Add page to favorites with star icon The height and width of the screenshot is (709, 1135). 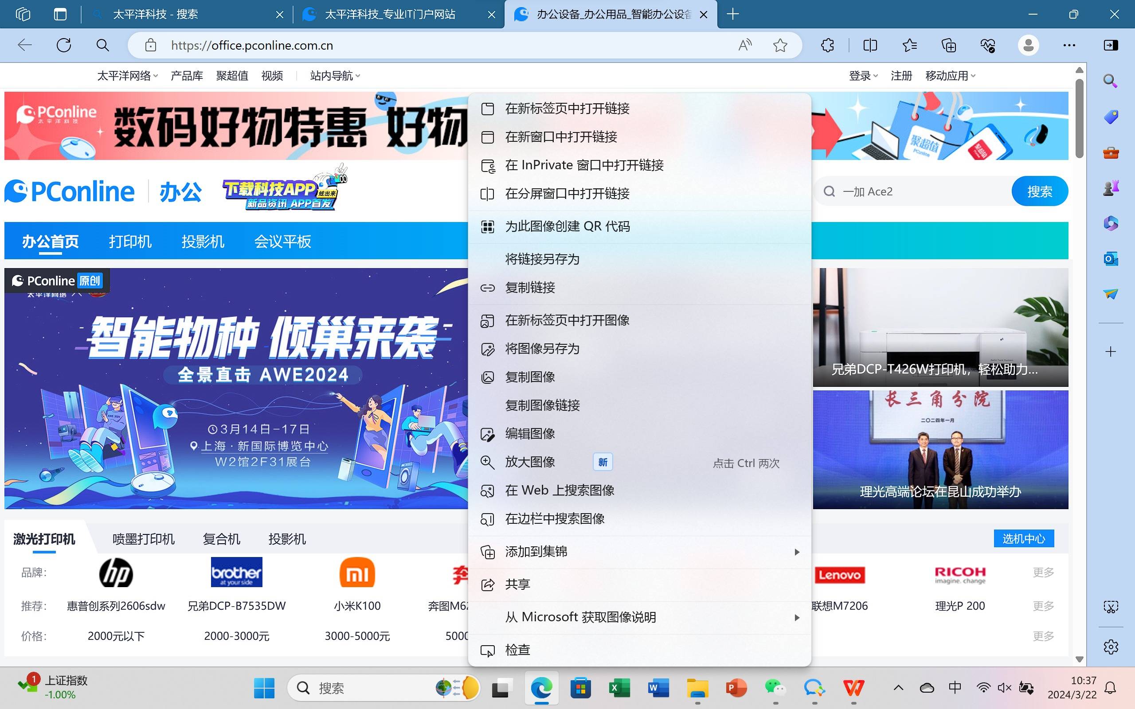[x=780, y=45]
